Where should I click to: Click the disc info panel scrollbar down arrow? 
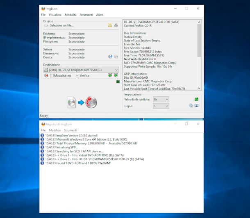(200, 88)
